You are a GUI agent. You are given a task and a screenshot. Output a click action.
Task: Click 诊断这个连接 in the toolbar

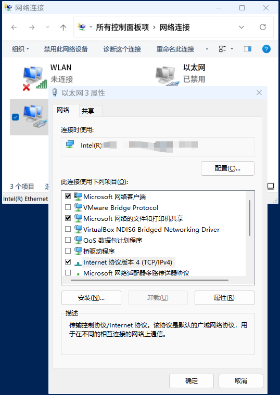(x=122, y=49)
